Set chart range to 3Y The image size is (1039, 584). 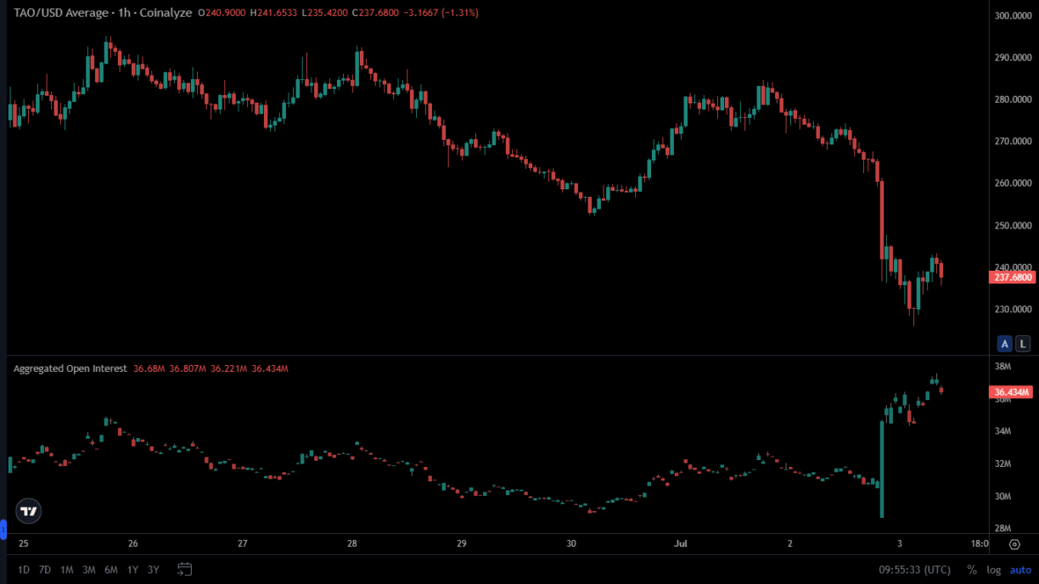[x=154, y=570]
